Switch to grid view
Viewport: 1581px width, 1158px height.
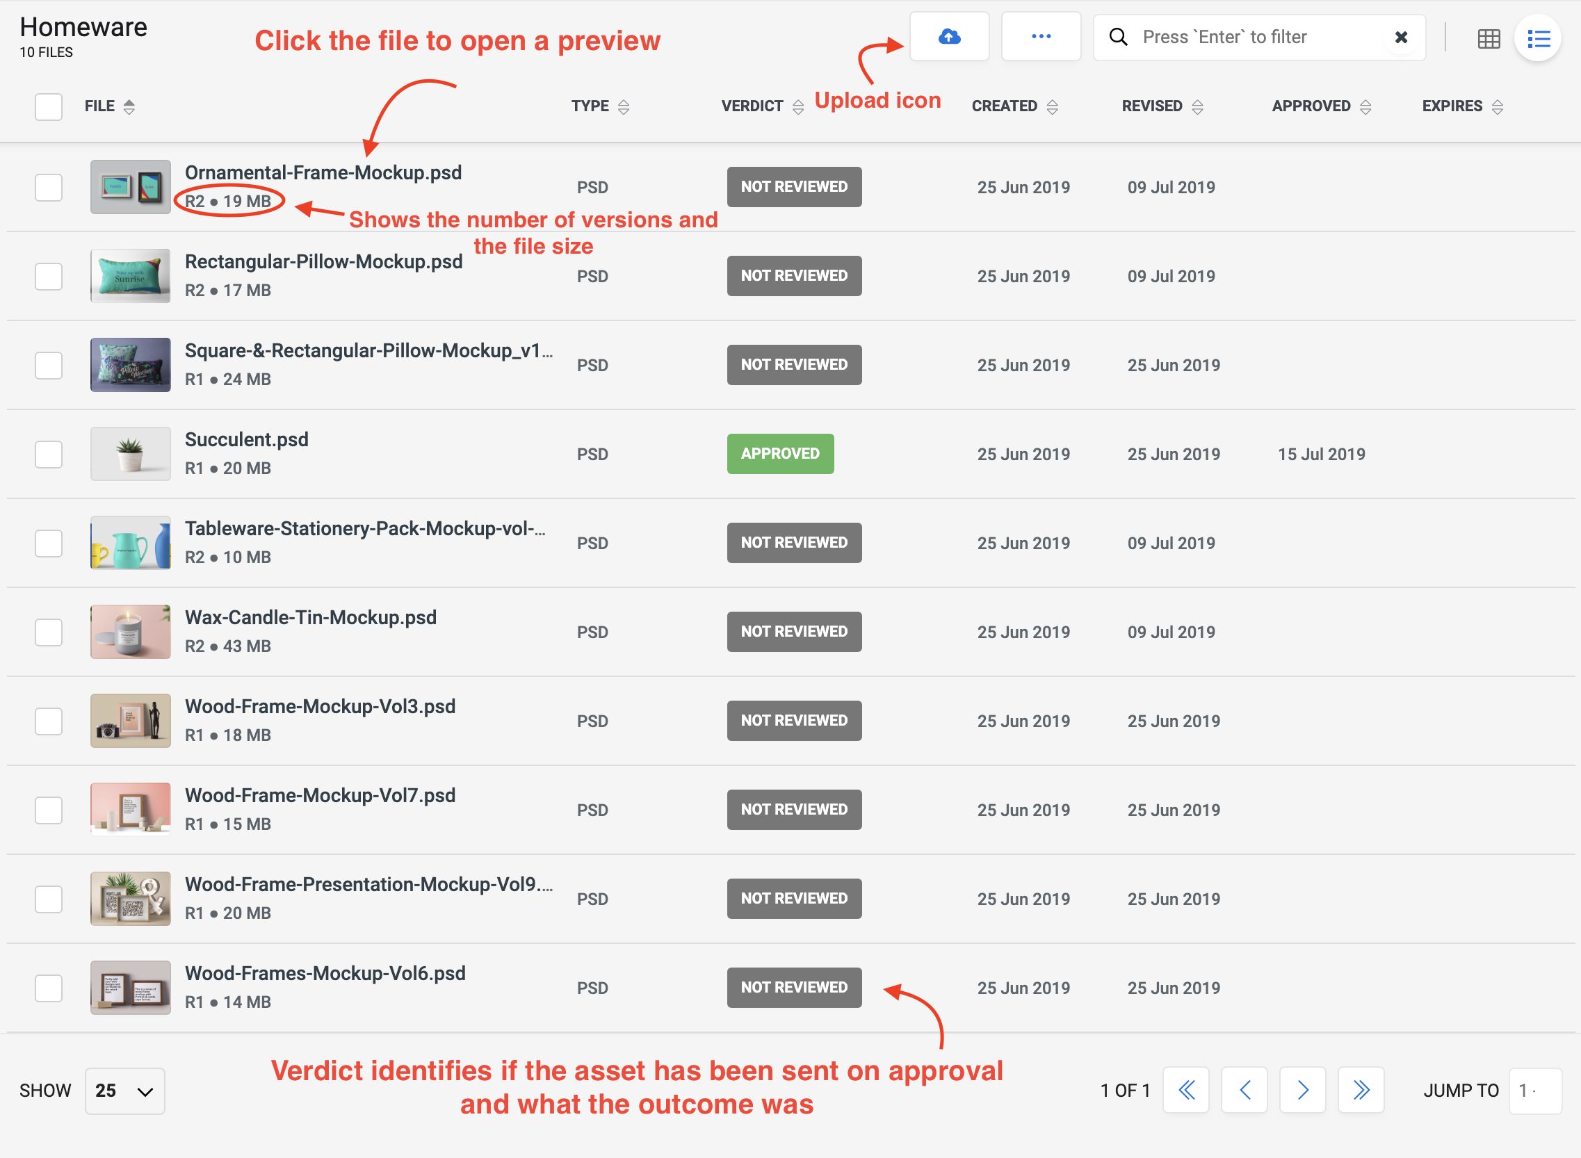point(1489,38)
